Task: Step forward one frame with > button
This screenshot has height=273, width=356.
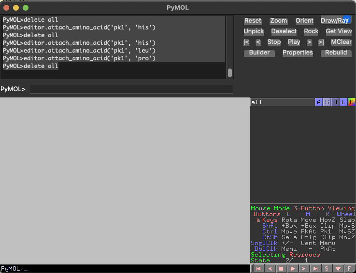Action: point(309,42)
